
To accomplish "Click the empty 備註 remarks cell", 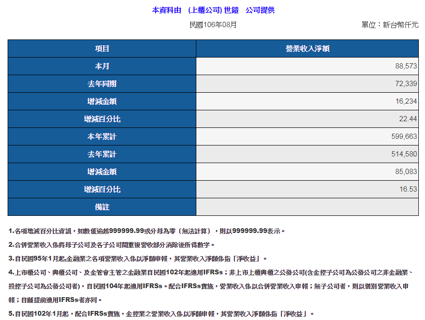I will 308,207.
